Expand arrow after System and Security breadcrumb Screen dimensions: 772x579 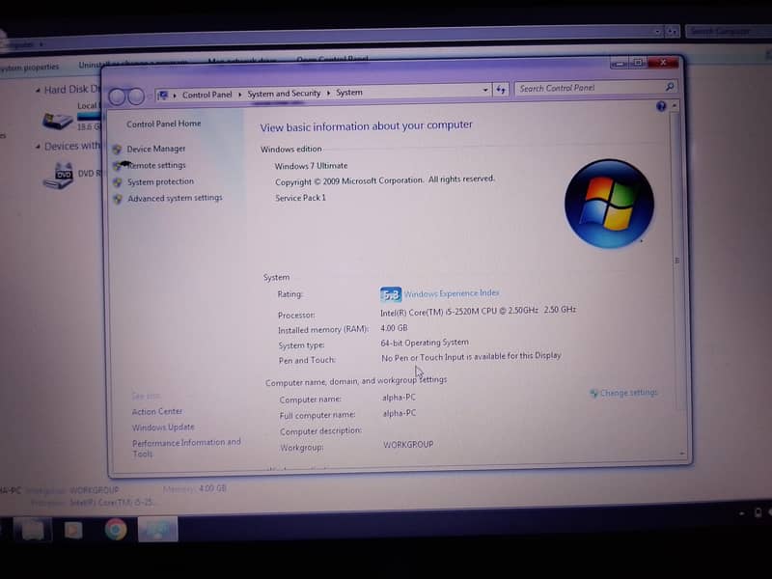click(x=328, y=93)
